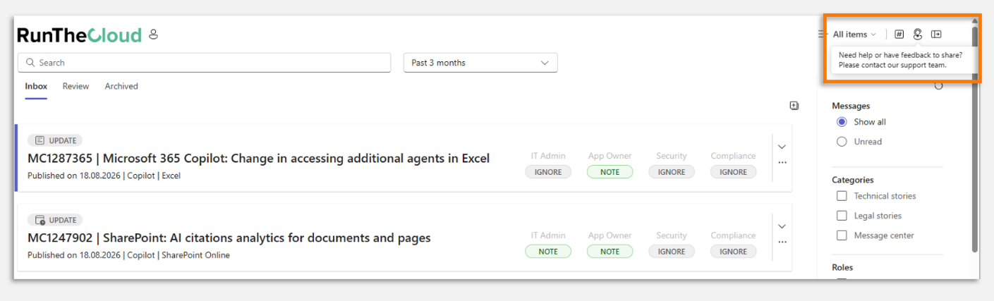The height and width of the screenshot is (301, 994).
Task: Click the user profile icon beside RunTheCloud logo
Action: tap(154, 35)
